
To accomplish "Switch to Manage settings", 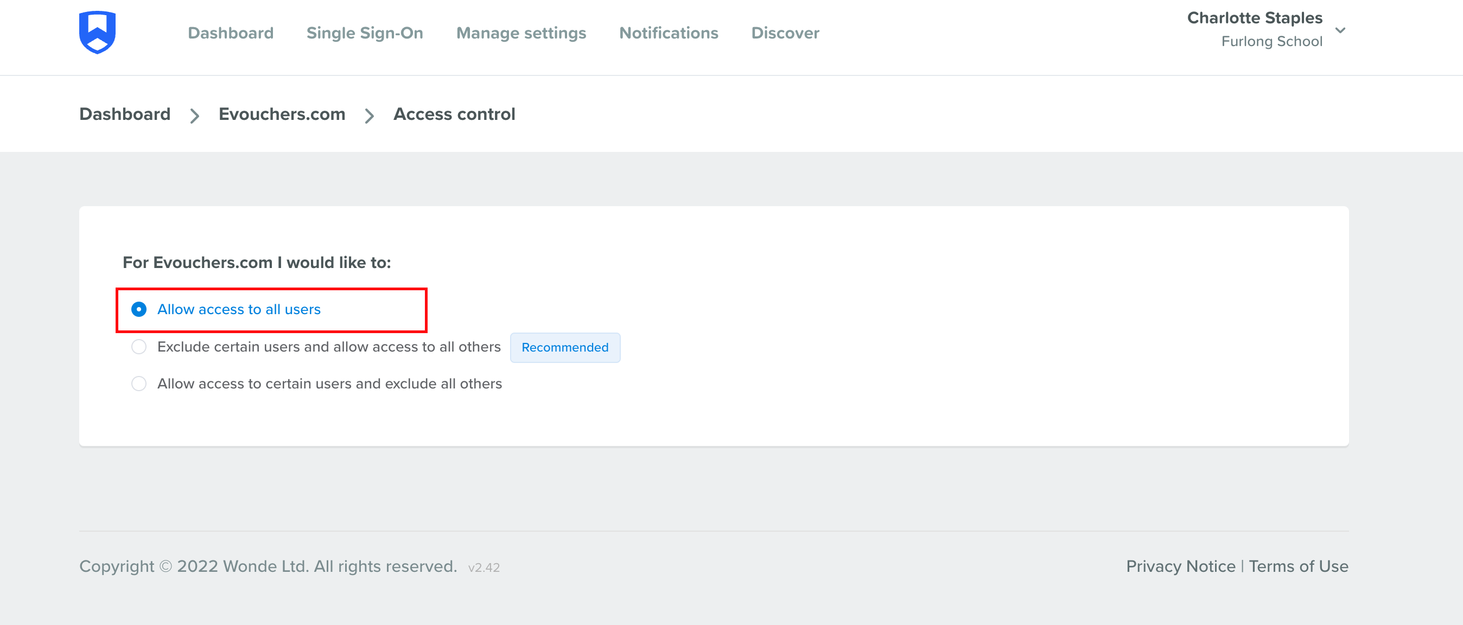I will [521, 33].
